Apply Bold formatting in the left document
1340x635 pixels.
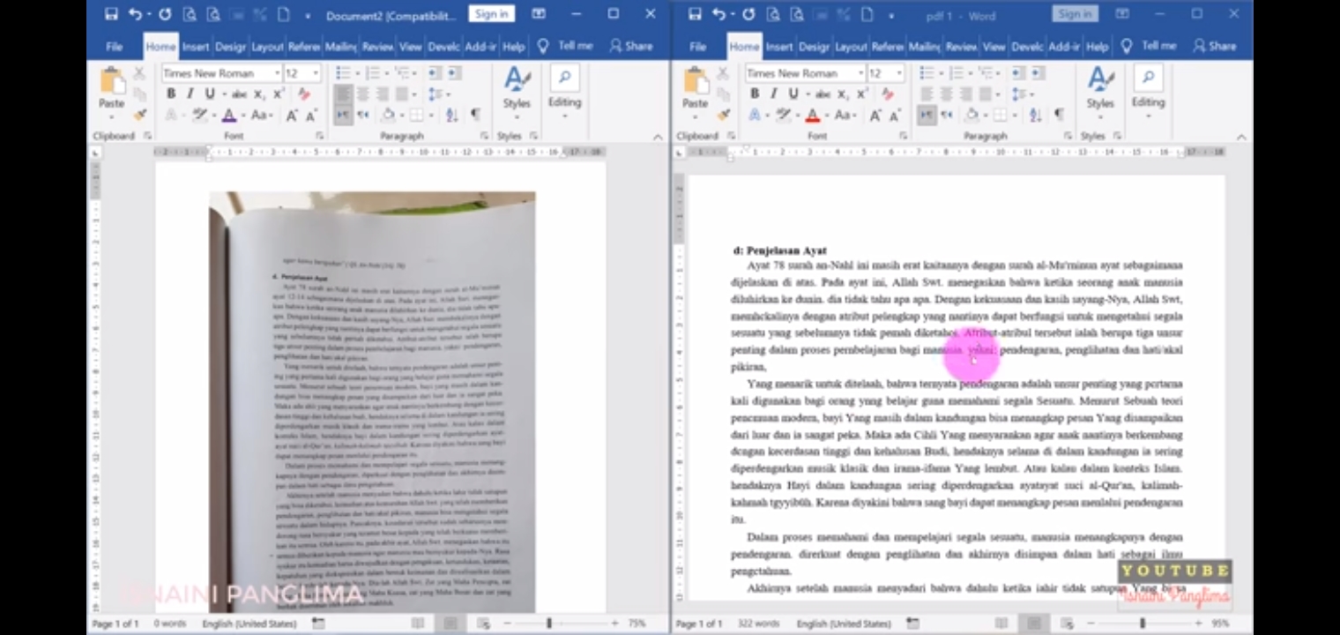172,93
